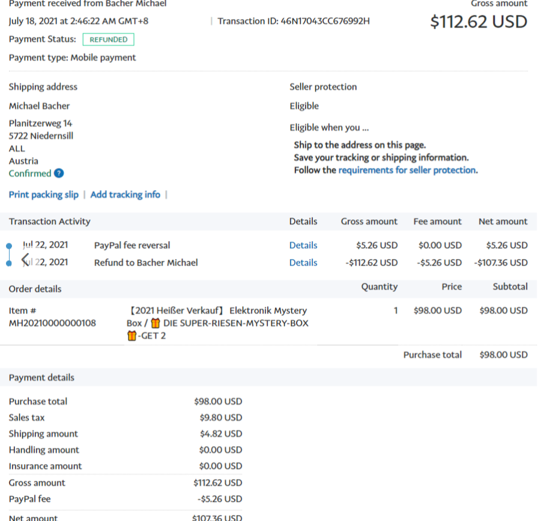Click the Transaction Activity section header

49,221
